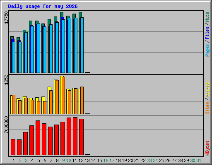The height and width of the screenshot is (165, 212).
Task: Click day label 29 on x-axis
Action: 186,160
